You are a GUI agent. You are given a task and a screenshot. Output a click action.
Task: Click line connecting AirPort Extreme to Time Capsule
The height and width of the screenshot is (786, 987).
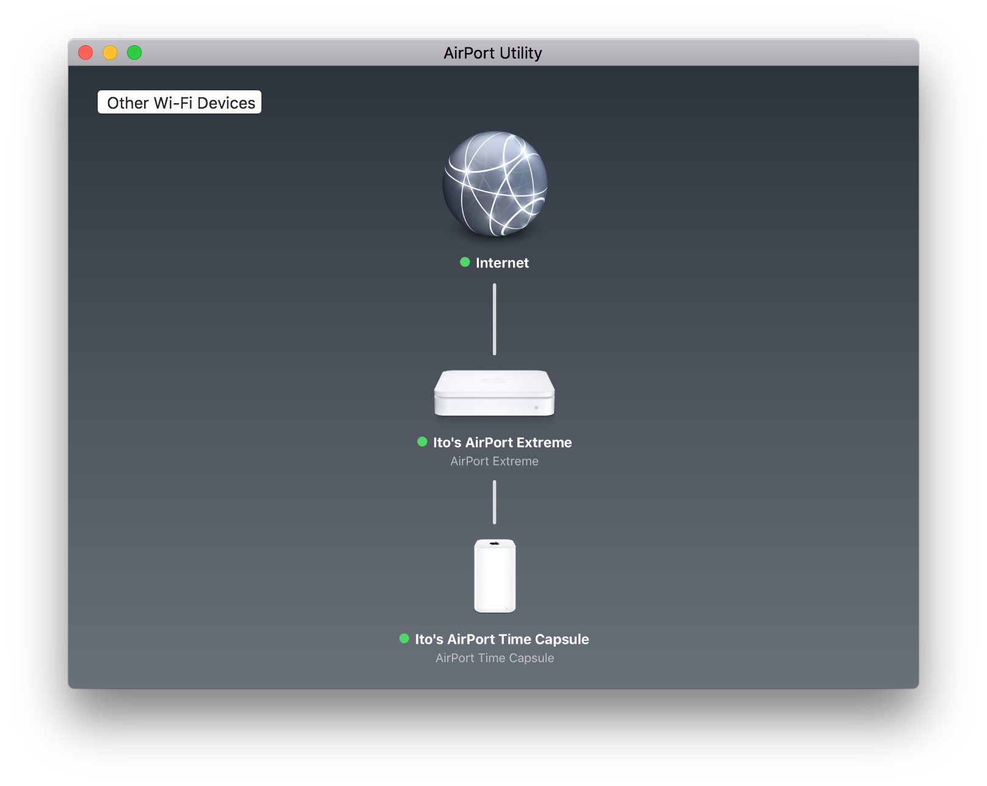[x=494, y=502]
